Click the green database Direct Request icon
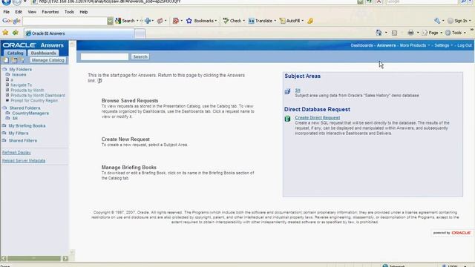 287,119
